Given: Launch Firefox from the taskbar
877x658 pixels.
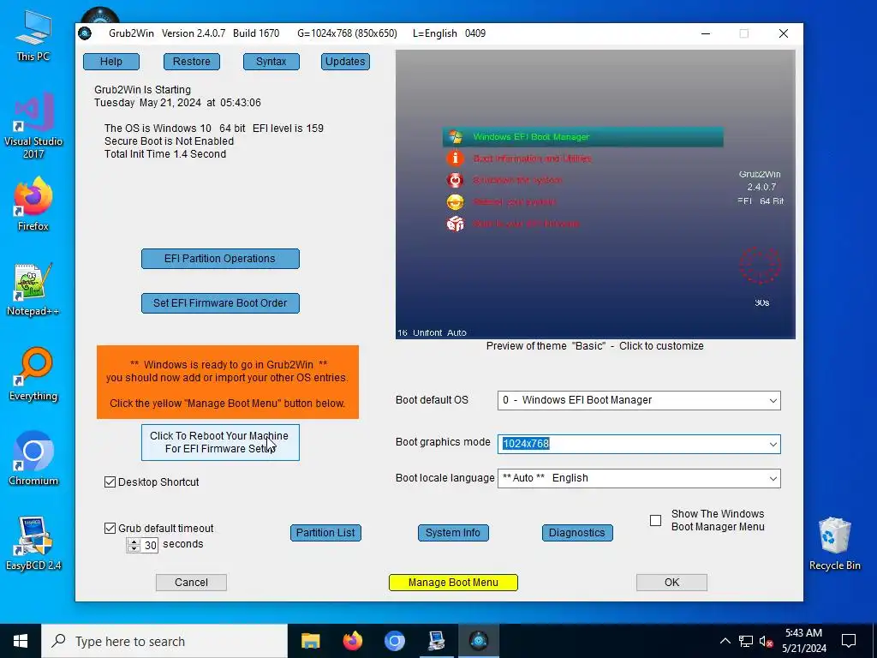Looking at the screenshot, I should 352,641.
